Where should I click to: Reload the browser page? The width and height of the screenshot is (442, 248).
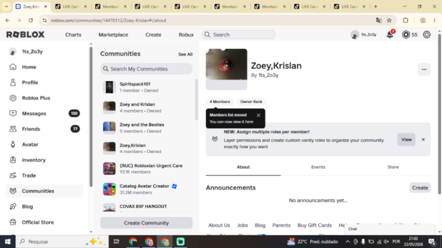pos(31,20)
